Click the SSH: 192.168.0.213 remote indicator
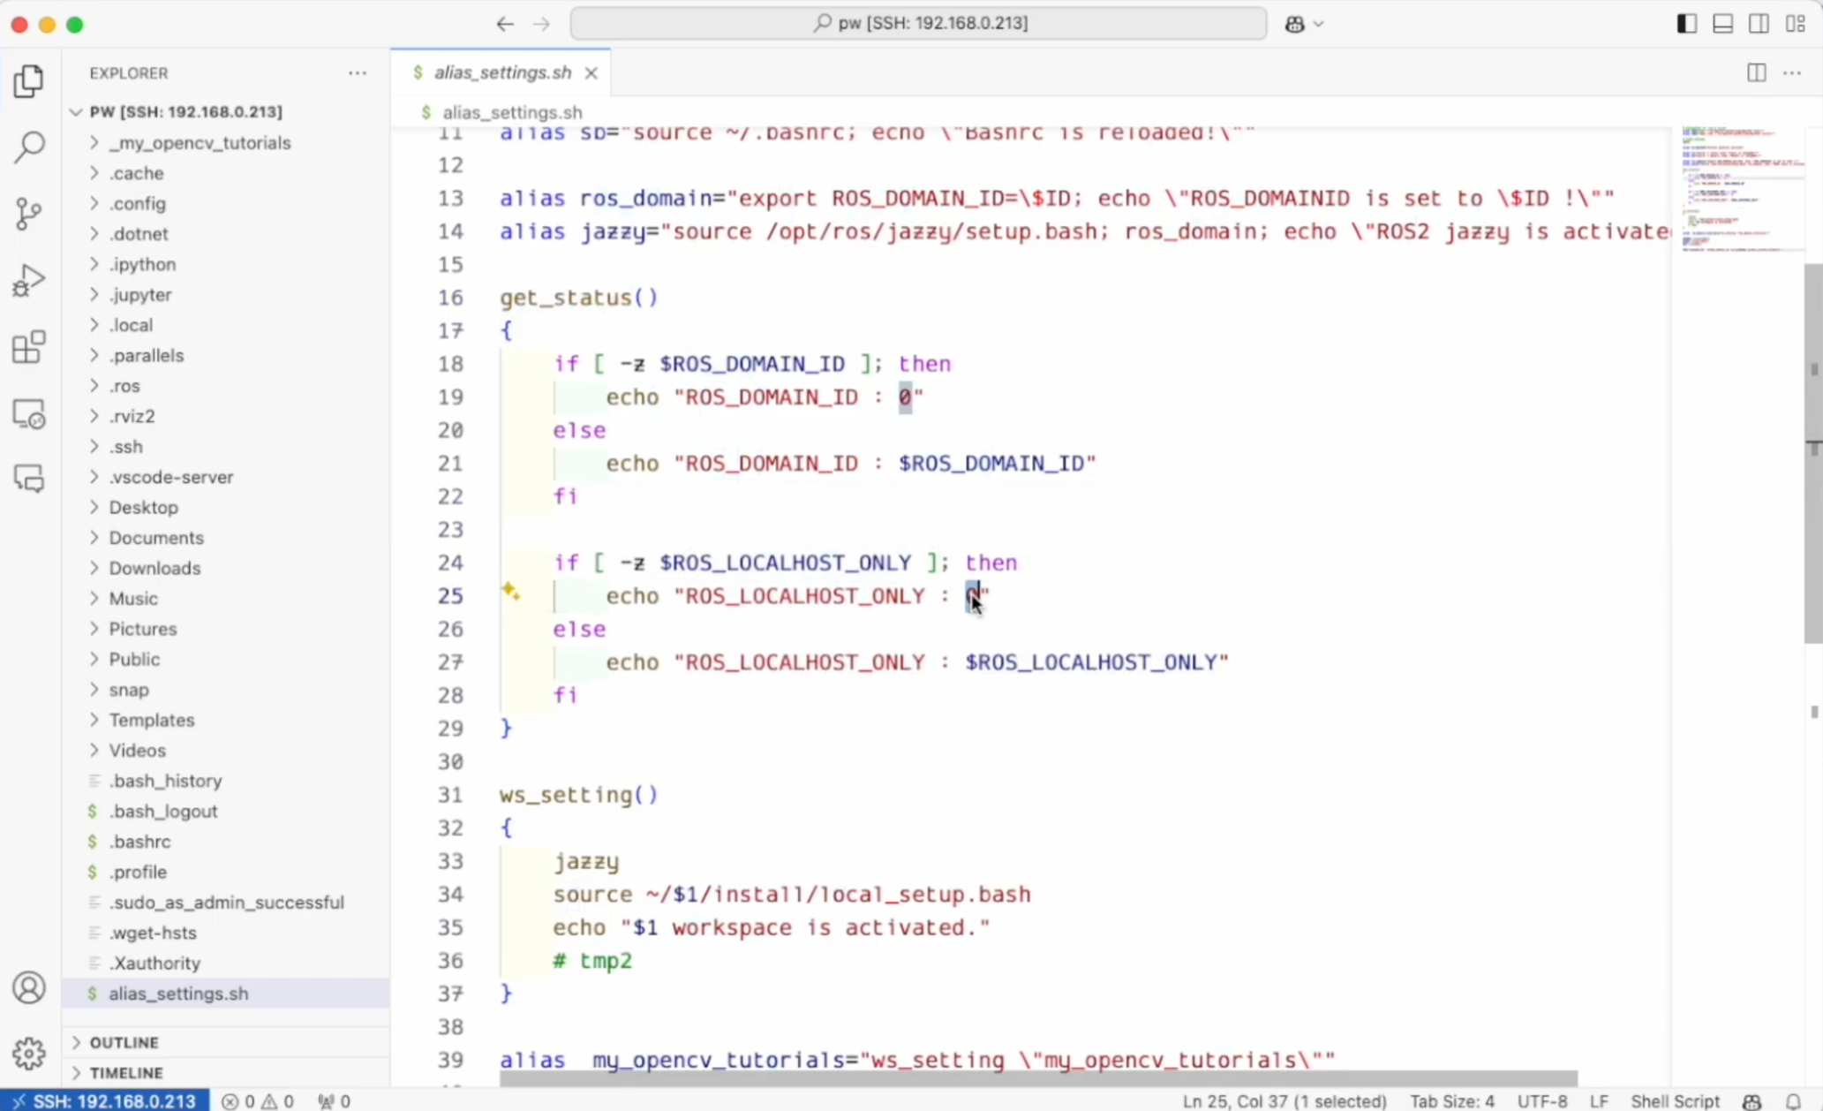Viewport: 1823px width, 1111px height. pos(104,1100)
